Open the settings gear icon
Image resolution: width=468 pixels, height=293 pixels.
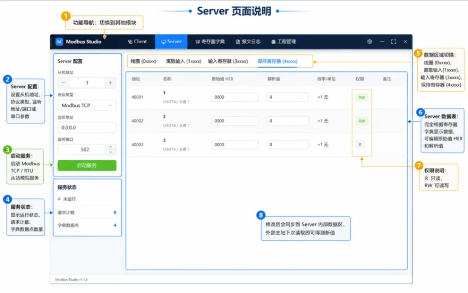(x=370, y=42)
